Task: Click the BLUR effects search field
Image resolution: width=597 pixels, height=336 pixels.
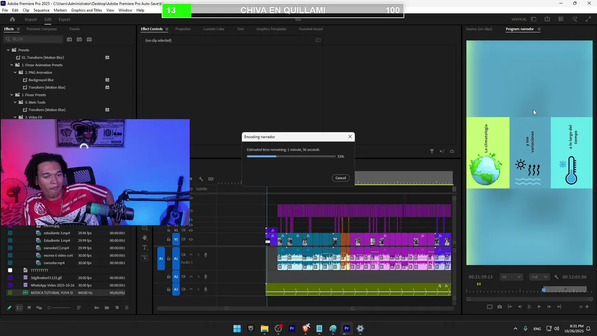Action: click(33, 39)
